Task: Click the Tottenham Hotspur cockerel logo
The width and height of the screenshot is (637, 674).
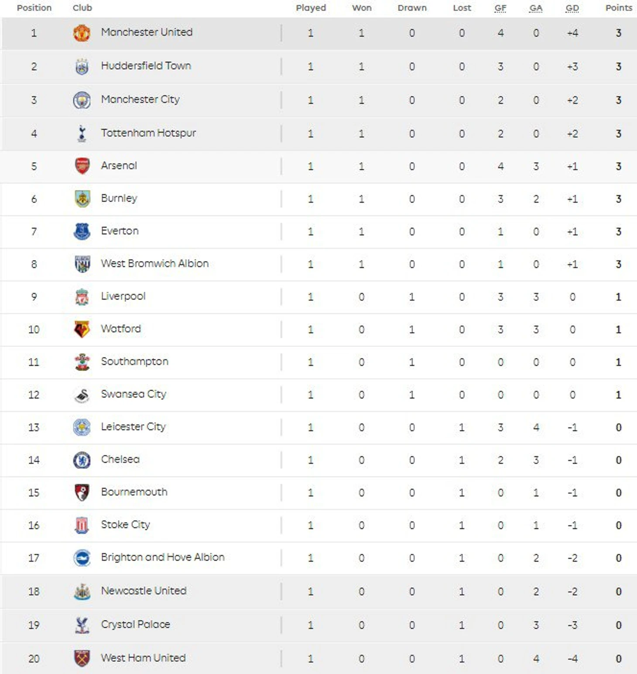Action: point(82,134)
